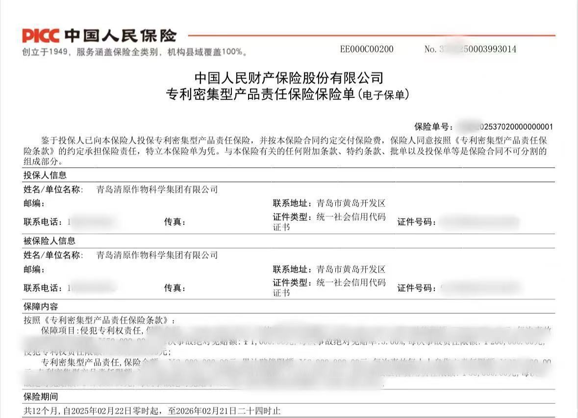
Task: Click the company title 中国人民财产保险股份有限公司
Action: pyautogui.click(x=288, y=78)
